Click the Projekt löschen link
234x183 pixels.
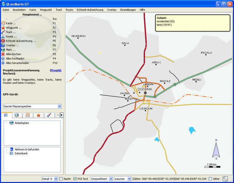pos(56,70)
